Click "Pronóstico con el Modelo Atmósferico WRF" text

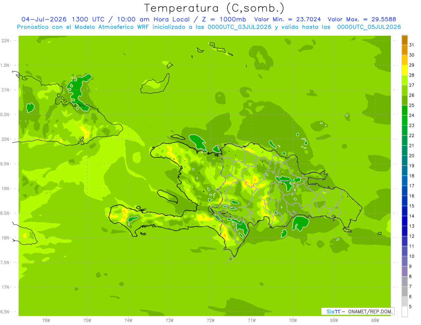pyautogui.click(x=84, y=27)
